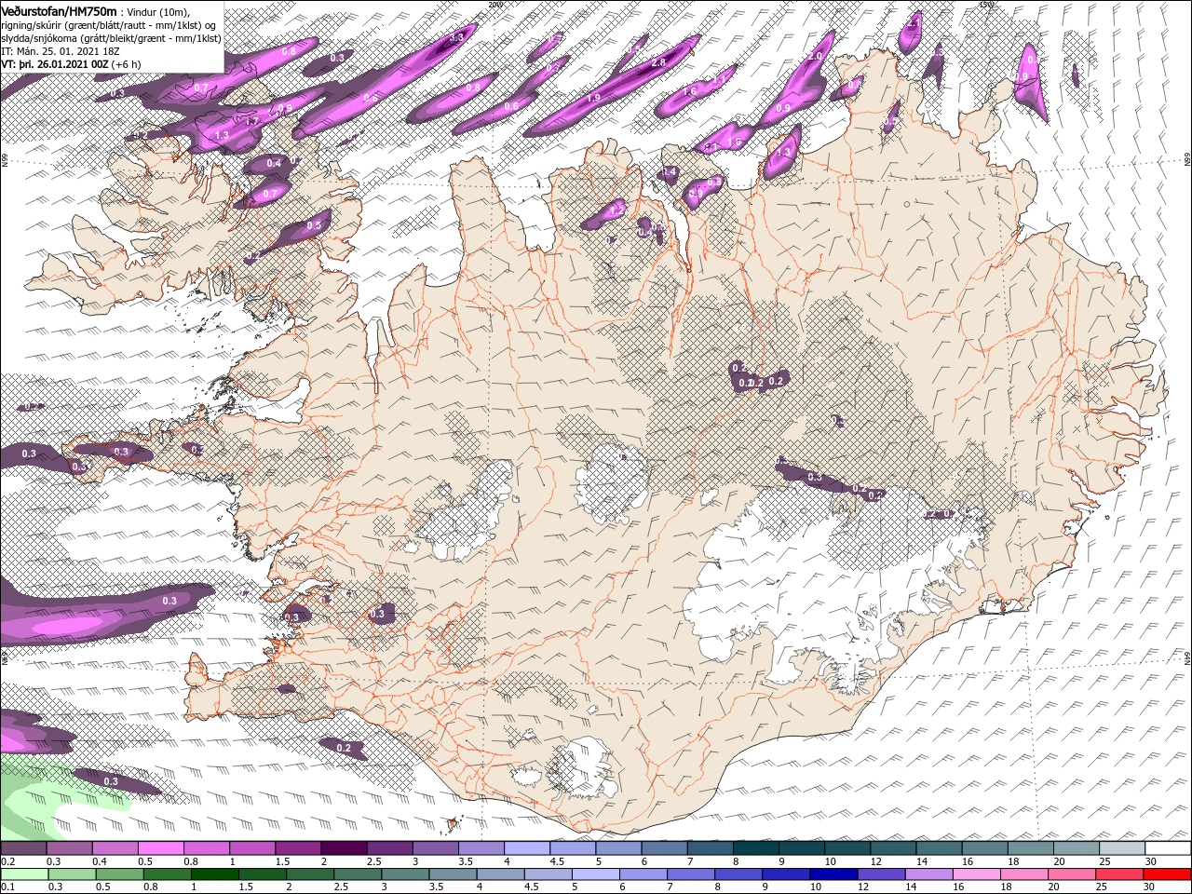1192x894 pixels.
Task: Choose the lower legend swatch labeled 8
Action: click(x=738, y=874)
